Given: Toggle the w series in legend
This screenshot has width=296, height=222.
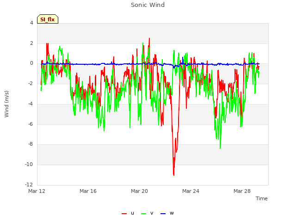Looking at the screenshot, I should coord(167,213).
